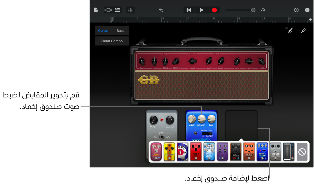Turn the amp MIDS knob
The width and height of the screenshot is (314, 186).
165,61
